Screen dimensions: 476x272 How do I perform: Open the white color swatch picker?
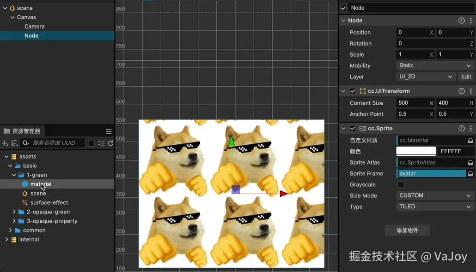click(416, 151)
